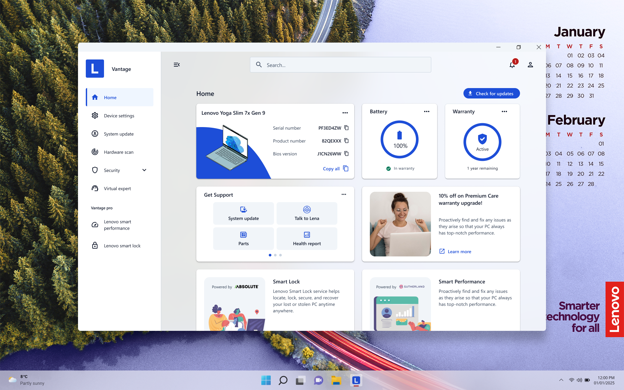
Task: Click the battery icon in system tray
Action: pos(587,380)
